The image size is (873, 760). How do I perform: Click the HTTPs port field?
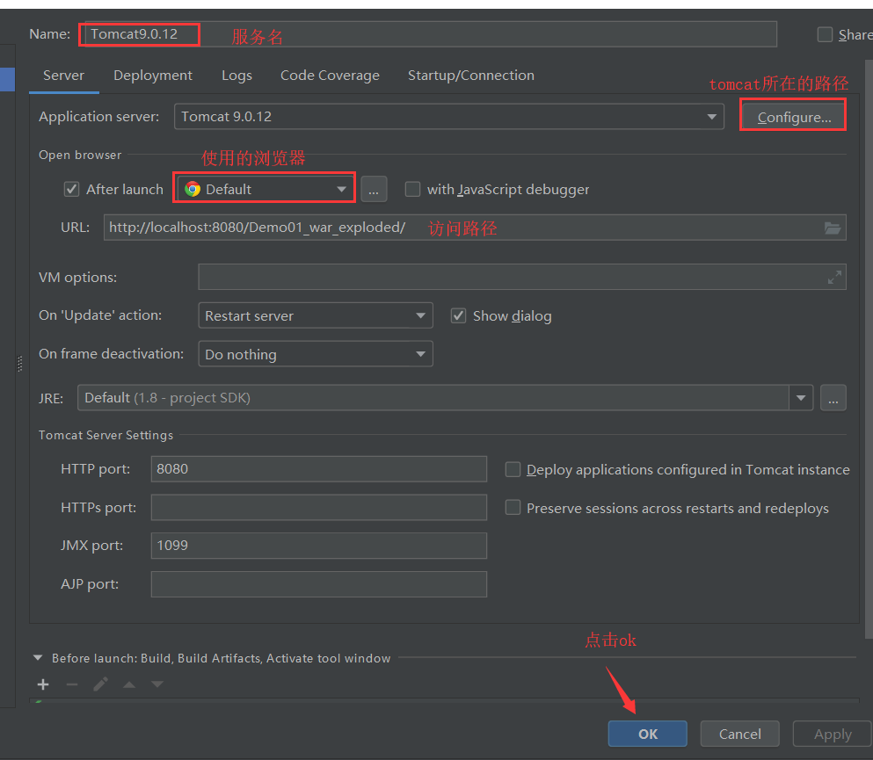pyautogui.click(x=319, y=508)
